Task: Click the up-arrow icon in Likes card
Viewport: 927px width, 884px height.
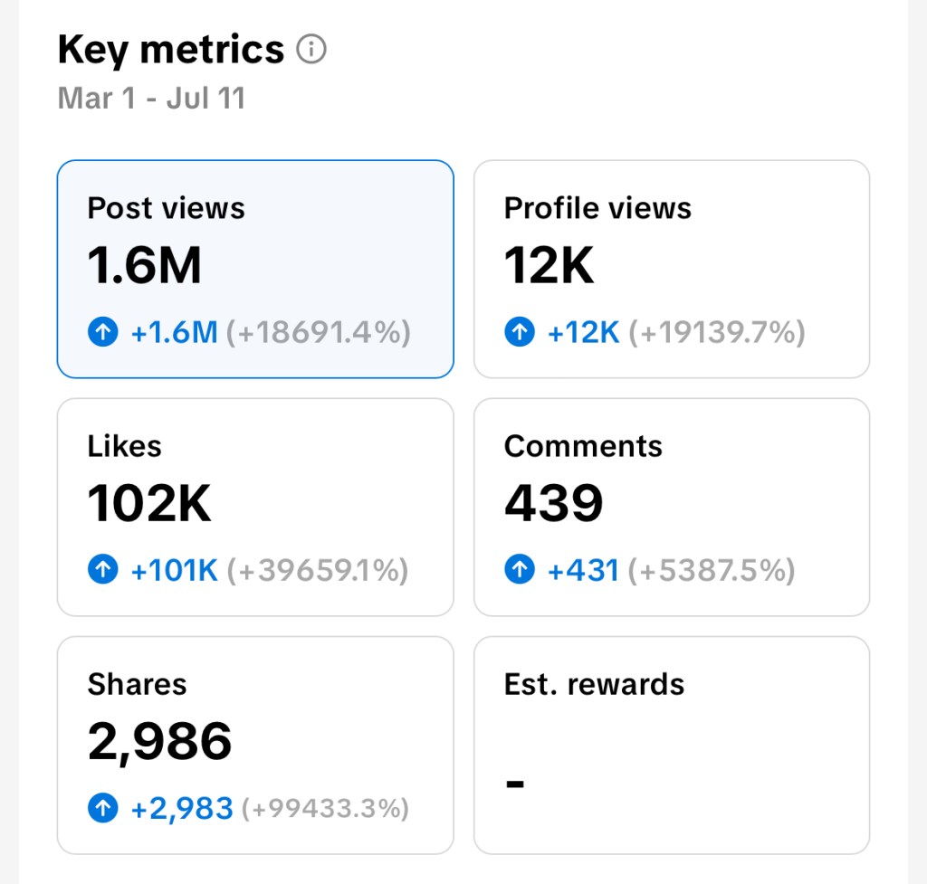Action: point(103,570)
